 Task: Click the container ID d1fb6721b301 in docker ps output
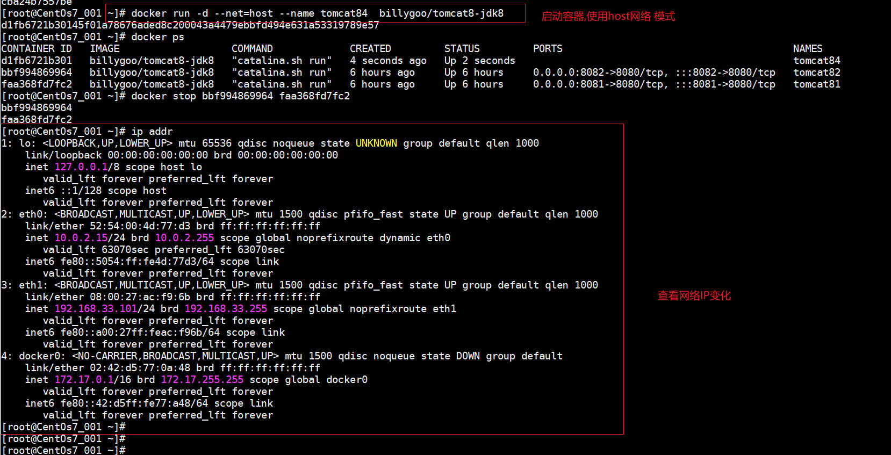pyautogui.click(x=37, y=61)
